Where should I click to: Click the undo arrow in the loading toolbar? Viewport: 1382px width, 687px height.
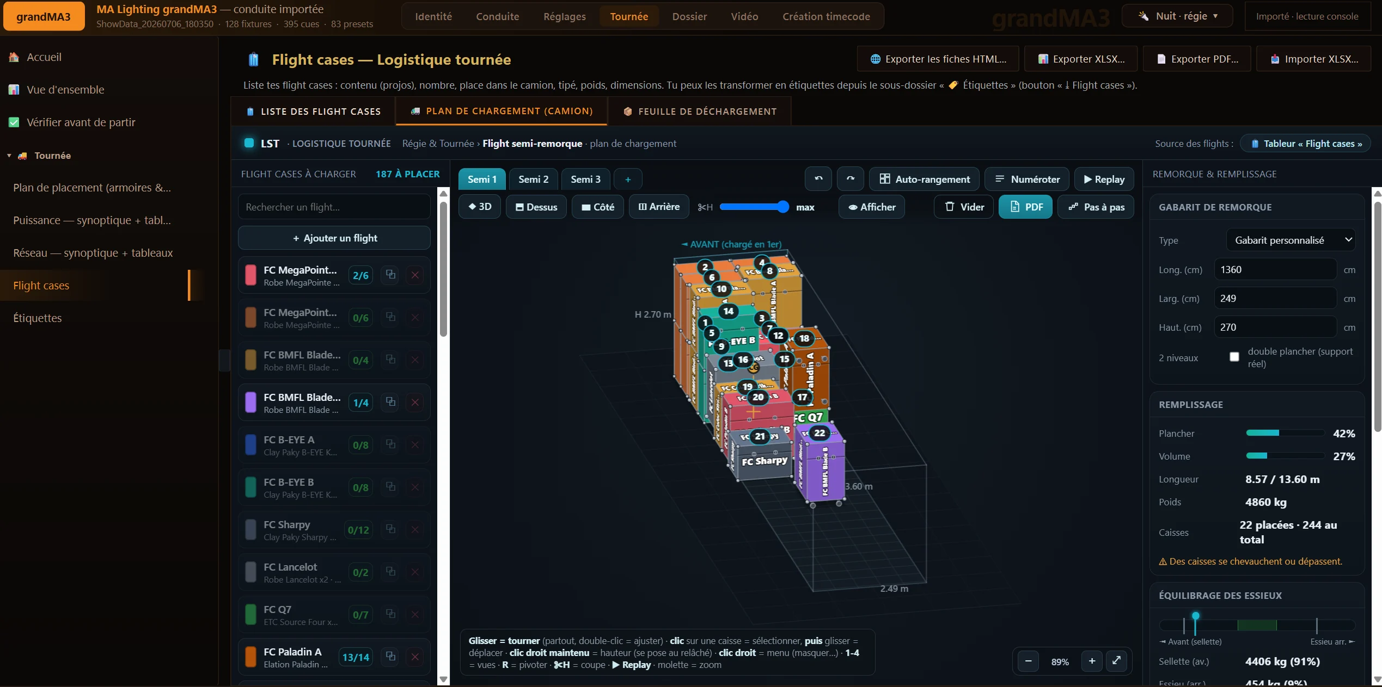pyautogui.click(x=818, y=179)
